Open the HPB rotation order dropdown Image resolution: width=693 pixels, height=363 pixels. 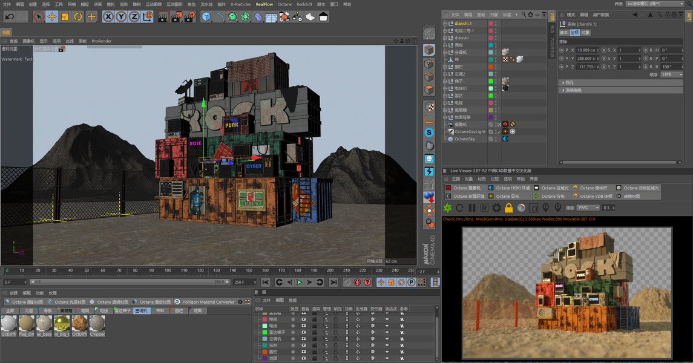click(672, 74)
